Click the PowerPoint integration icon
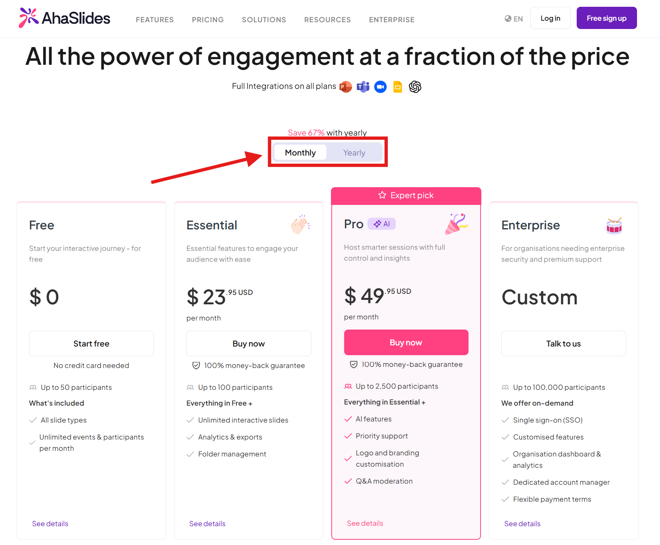This screenshot has height=545, width=660. [x=345, y=87]
